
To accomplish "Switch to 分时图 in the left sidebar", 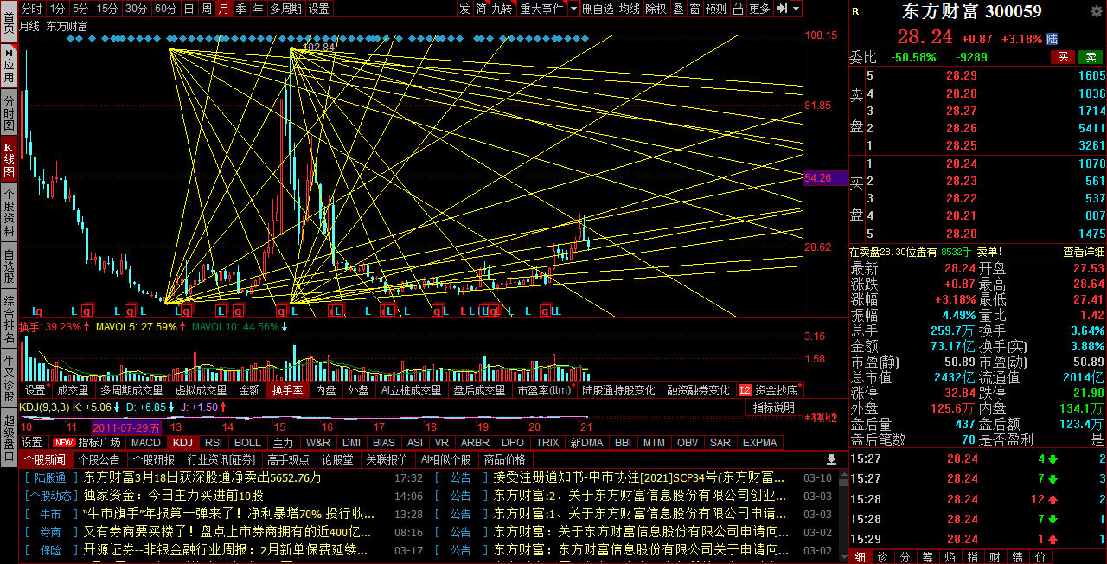I will pyautogui.click(x=9, y=112).
